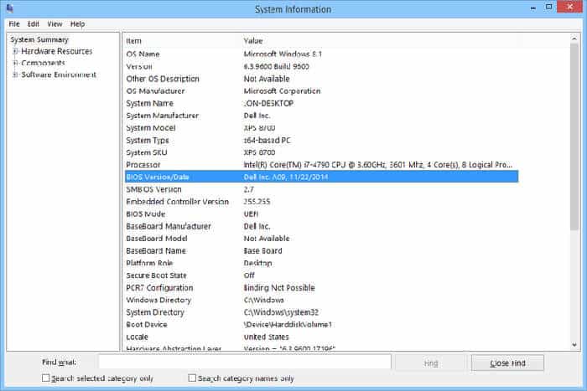This screenshot has height=391, width=587.
Task: Expand the Components tree node
Action: [15, 63]
